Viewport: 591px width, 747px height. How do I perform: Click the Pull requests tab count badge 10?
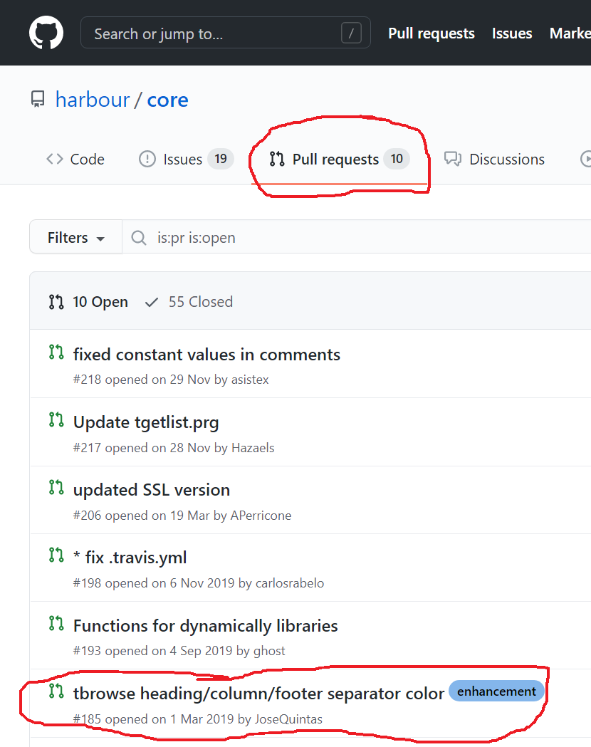pos(397,159)
